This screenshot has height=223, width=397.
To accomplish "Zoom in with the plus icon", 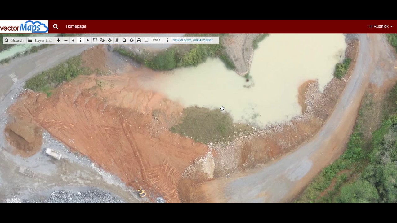I will [x=58, y=40].
